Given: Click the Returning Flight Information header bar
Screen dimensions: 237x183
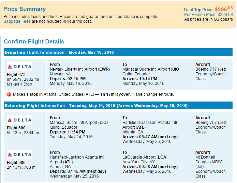Looking at the screenshot, I should click(x=118, y=106).
